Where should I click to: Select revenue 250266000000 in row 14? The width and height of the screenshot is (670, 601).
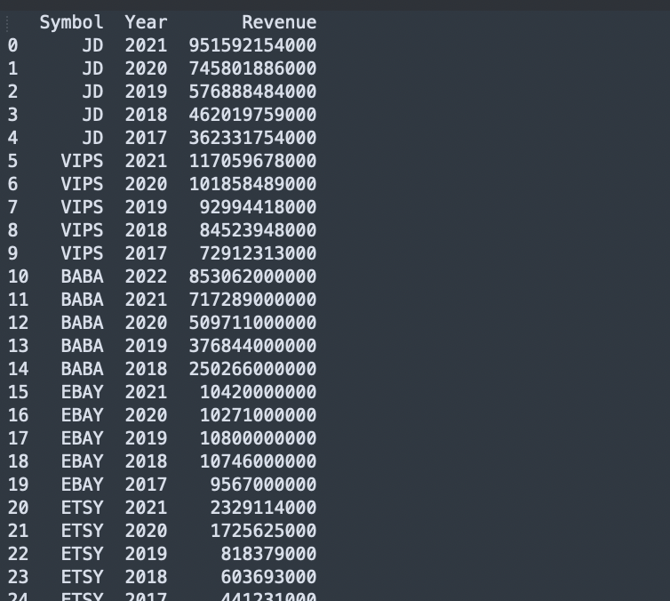252,368
